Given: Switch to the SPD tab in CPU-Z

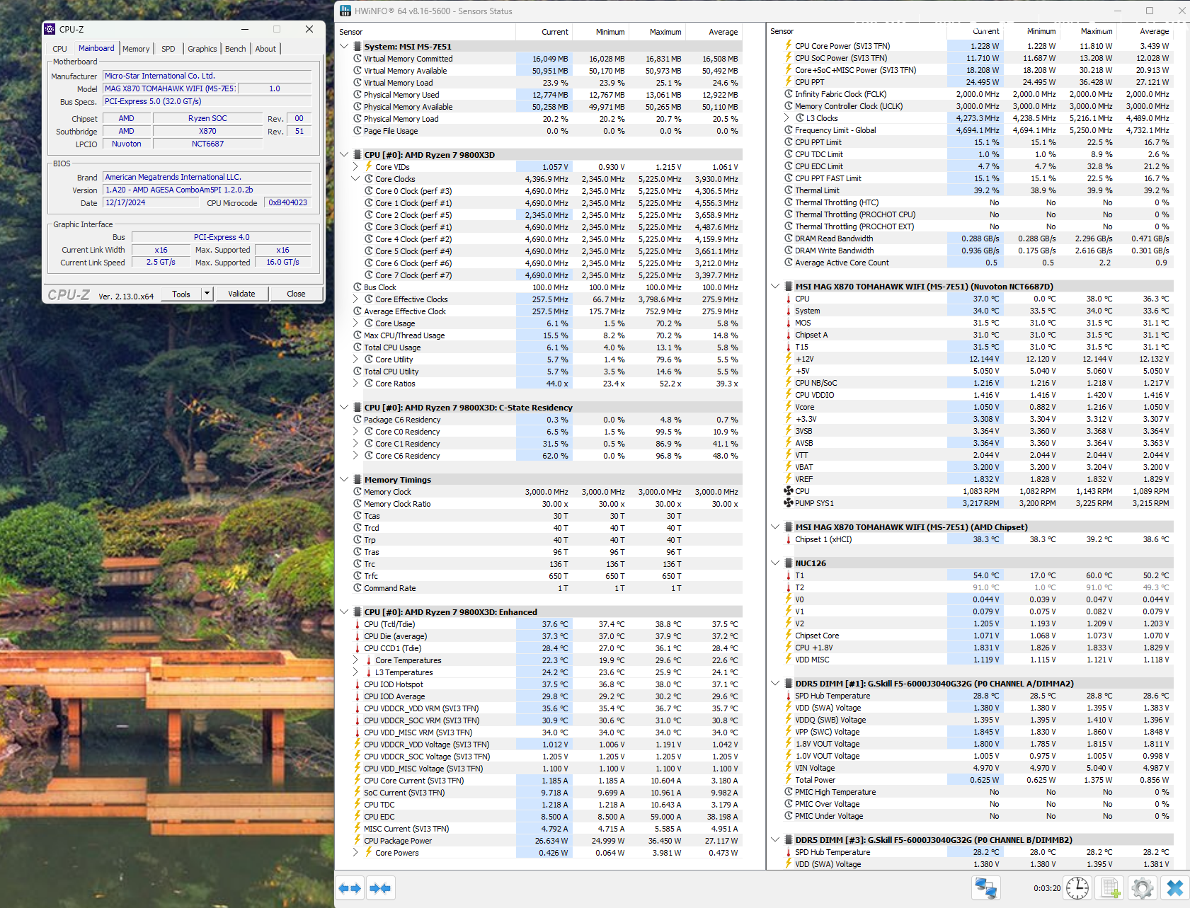Looking at the screenshot, I should (168, 49).
